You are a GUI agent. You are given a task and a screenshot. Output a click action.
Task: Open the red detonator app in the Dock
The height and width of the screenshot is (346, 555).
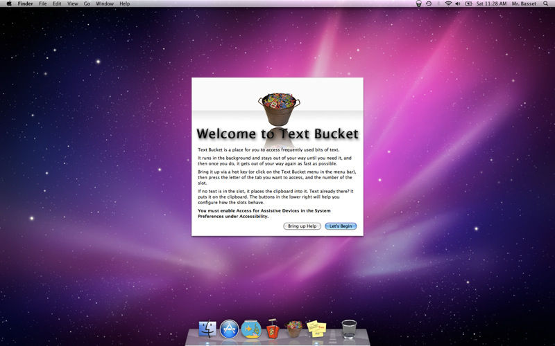273,329
